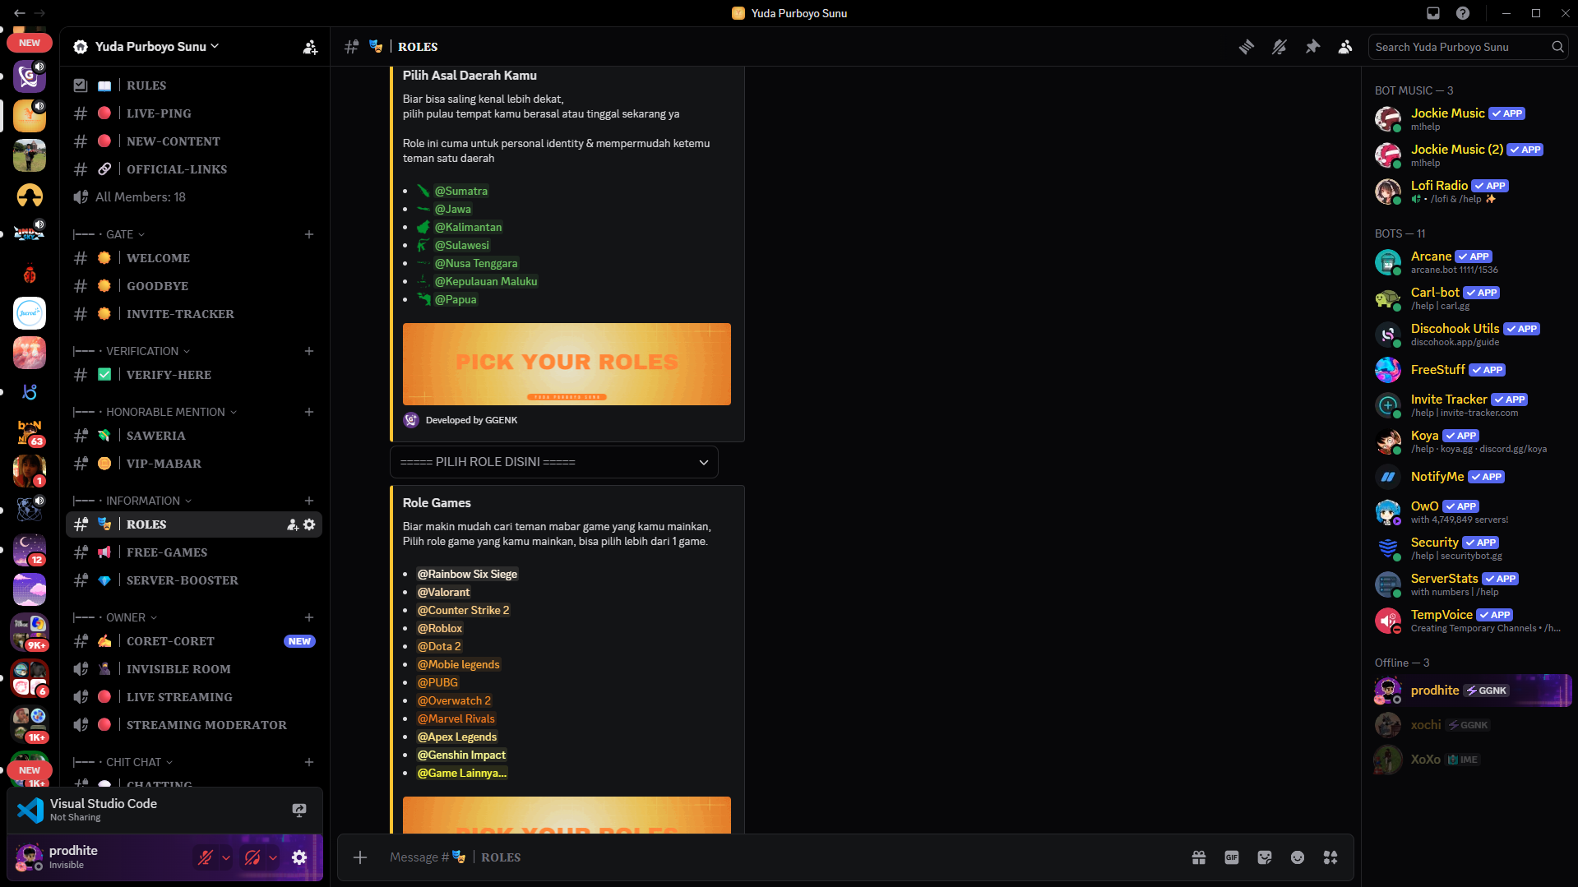Open the VERIFY-HERE channel
The height and width of the screenshot is (887, 1578).
pos(194,375)
